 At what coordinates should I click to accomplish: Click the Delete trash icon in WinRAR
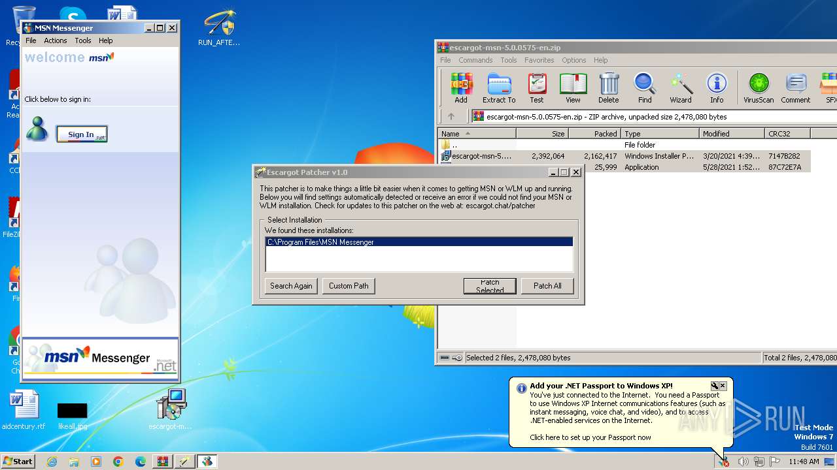609,88
